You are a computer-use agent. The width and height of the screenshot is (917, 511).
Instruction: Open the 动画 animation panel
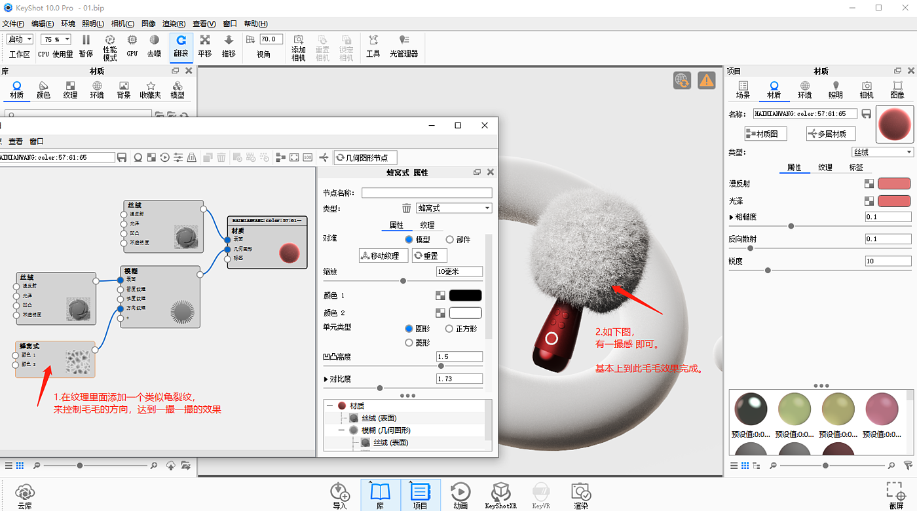tap(460, 495)
